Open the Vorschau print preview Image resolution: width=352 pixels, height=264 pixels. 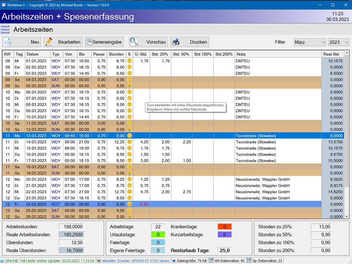pyautogui.click(x=149, y=42)
